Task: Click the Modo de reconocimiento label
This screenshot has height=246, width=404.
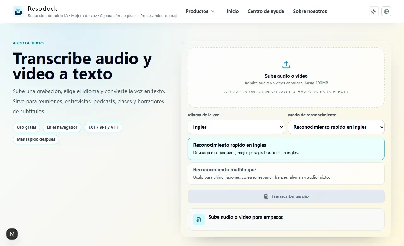Action: click(x=312, y=115)
